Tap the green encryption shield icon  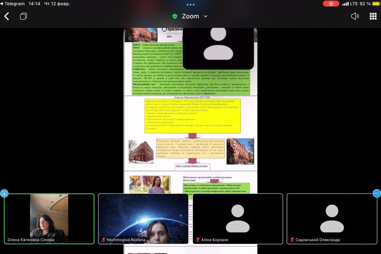[x=175, y=16]
